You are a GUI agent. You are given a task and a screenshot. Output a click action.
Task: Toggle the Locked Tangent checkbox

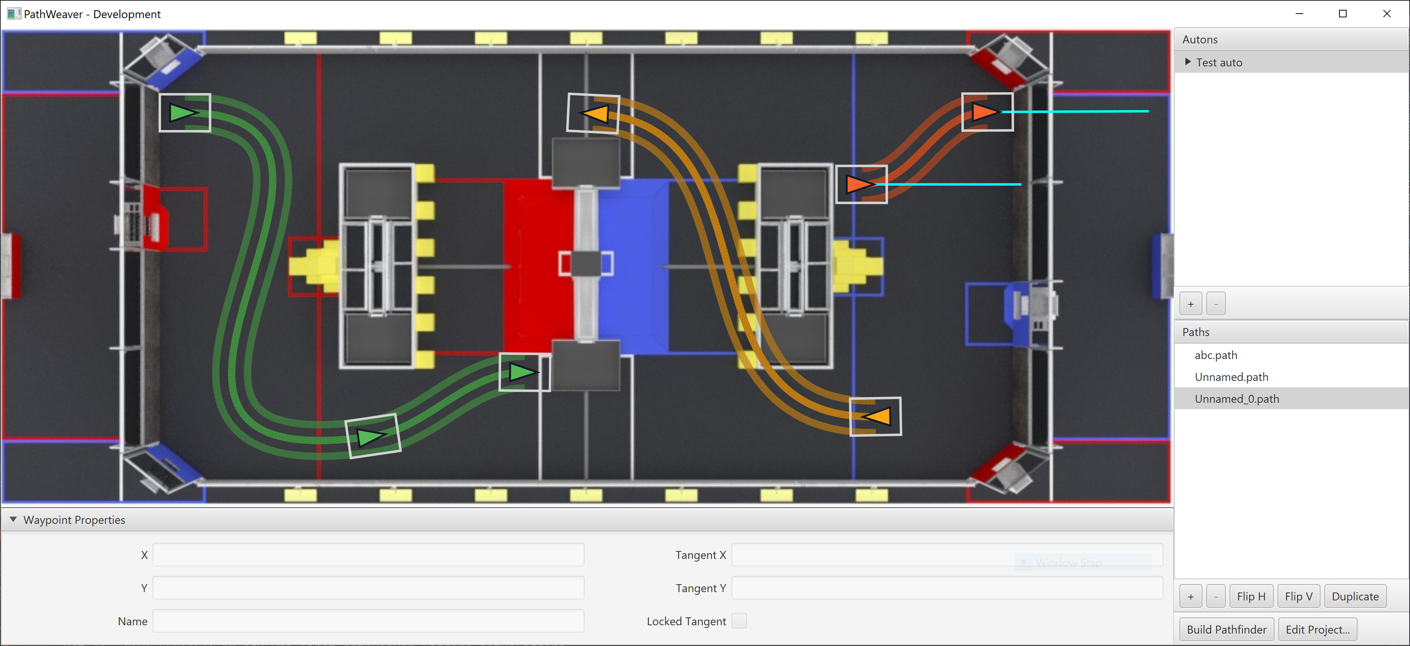point(739,621)
